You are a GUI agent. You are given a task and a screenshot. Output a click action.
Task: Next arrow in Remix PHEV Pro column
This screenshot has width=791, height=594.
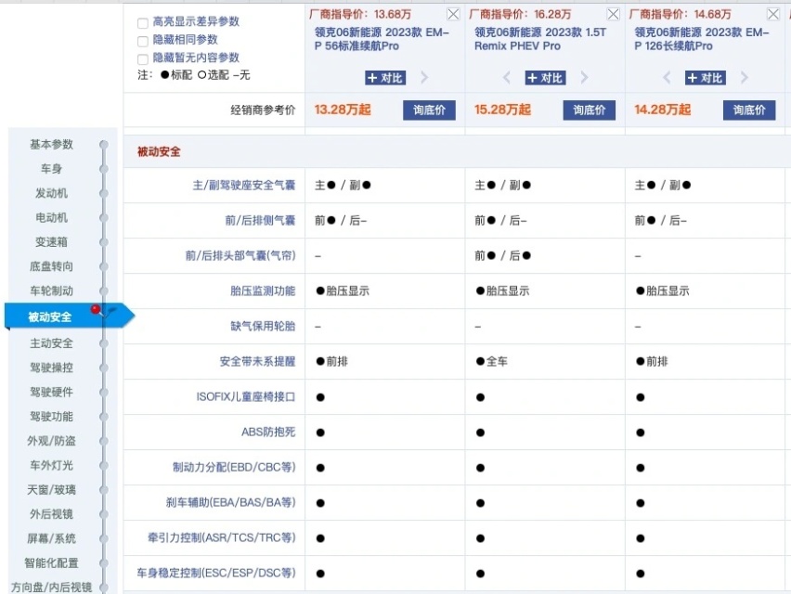point(584,78)
